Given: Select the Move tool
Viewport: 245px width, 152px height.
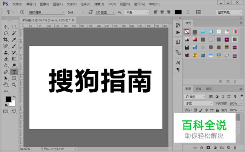Looking at the screenshot, I should click(x=6, y=27).
